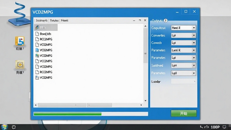This screenshot has height=130, width=231.
Task: Restore the inner file list panel
Action: tap(140, 20)
